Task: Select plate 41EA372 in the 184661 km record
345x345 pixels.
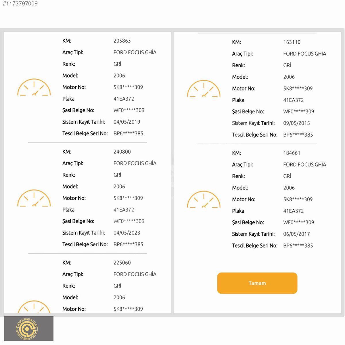Action: coord(294,211)
